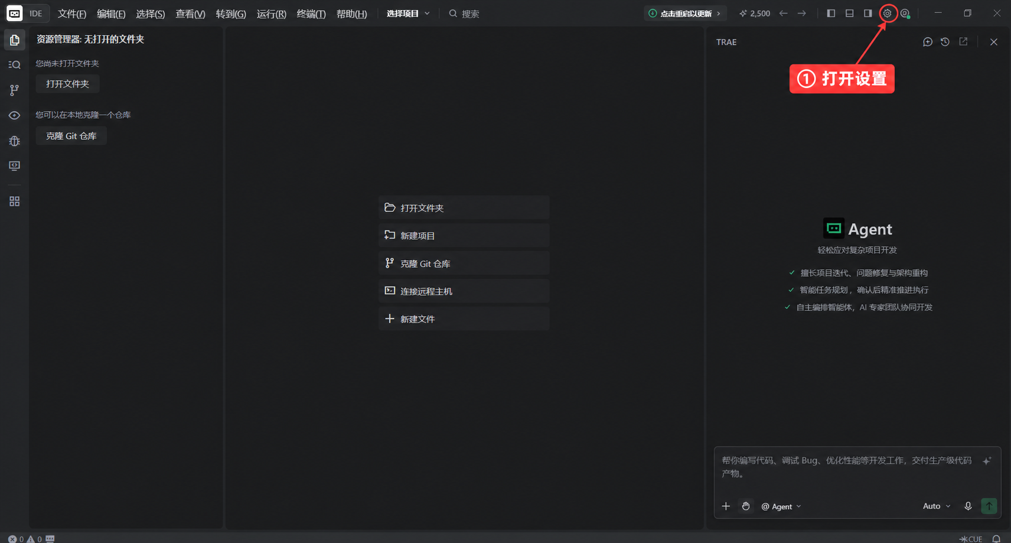Open the Run and Debug bug icon
Screen dimensions: 1011x543
click(14, 141)
